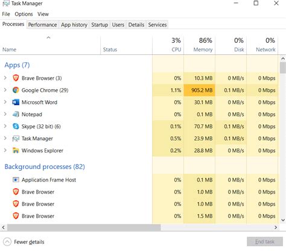
Task: Click the horizontal scrollbar left arrow
Action: 3,227
